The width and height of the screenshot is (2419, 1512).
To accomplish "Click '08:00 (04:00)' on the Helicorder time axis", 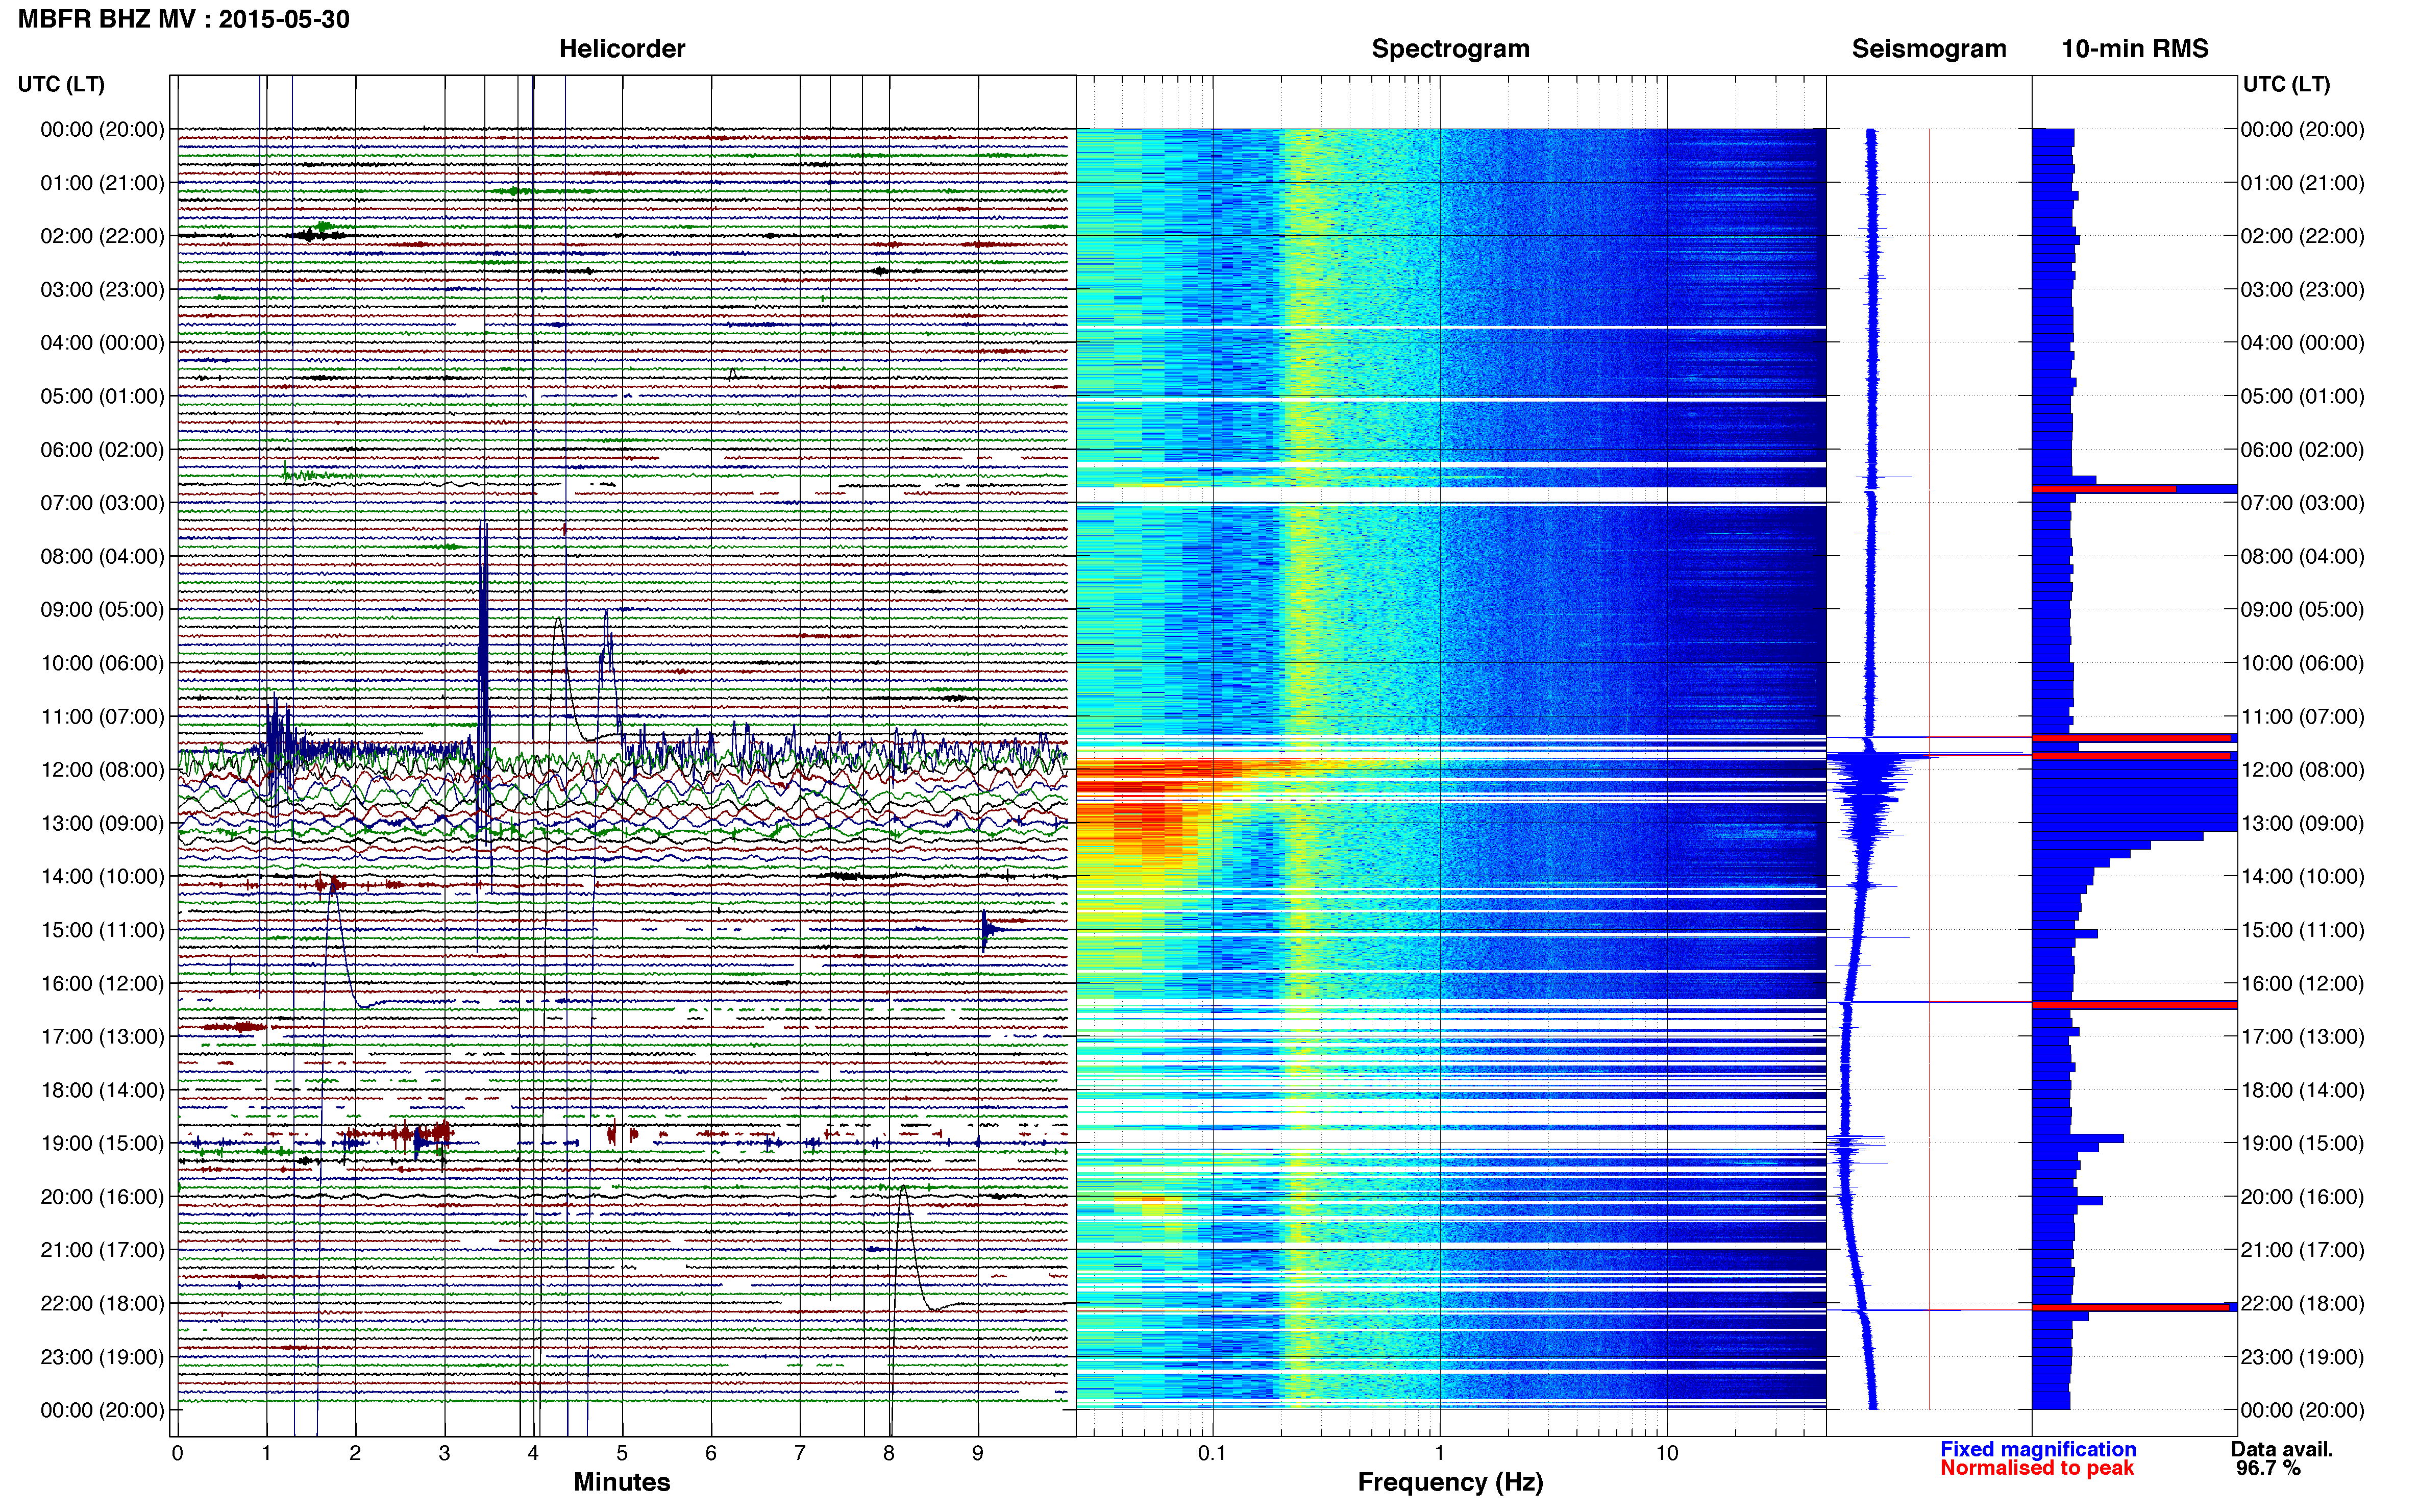I will tap(102, 556).
